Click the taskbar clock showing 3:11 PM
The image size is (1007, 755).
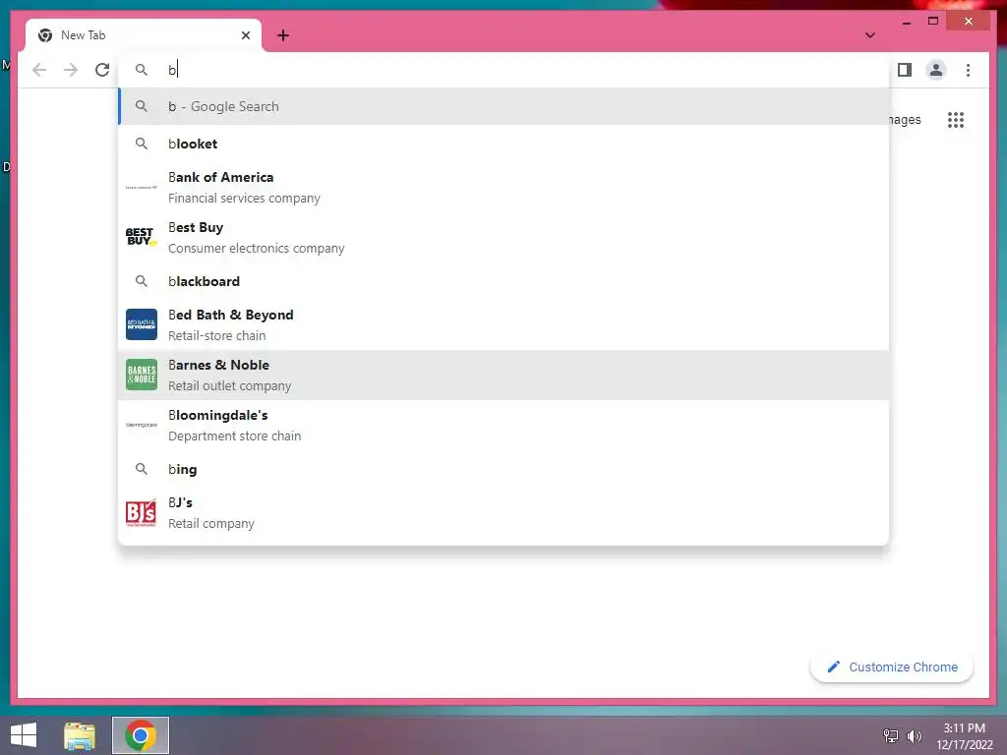click(964, 735)
